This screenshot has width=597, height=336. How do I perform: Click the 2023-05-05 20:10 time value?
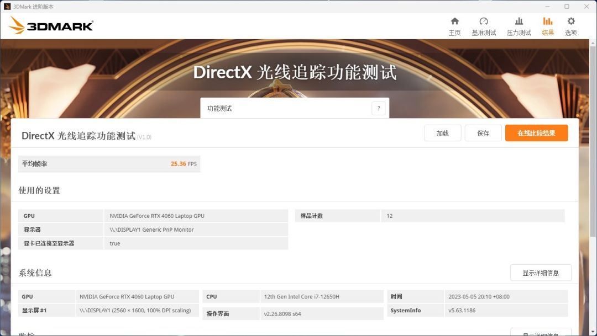point(479,296)
